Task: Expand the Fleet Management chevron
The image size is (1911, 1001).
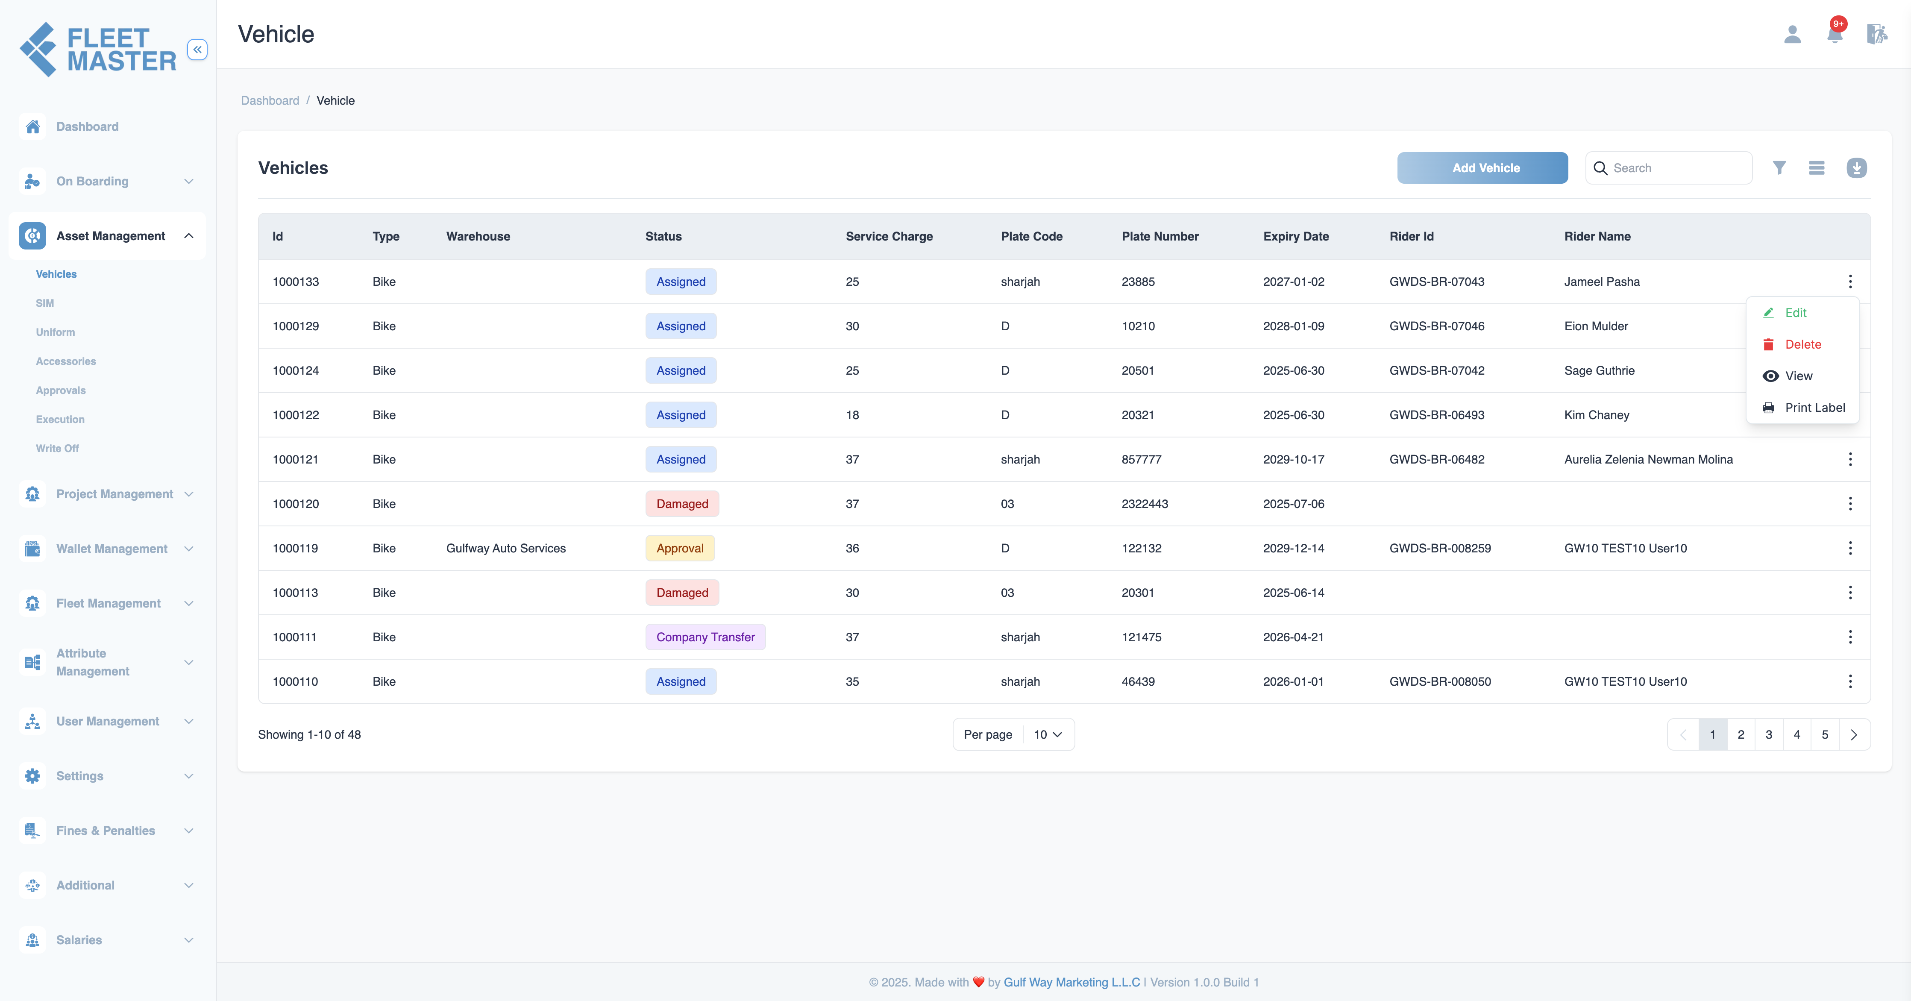Action: [x=188, y=603]
